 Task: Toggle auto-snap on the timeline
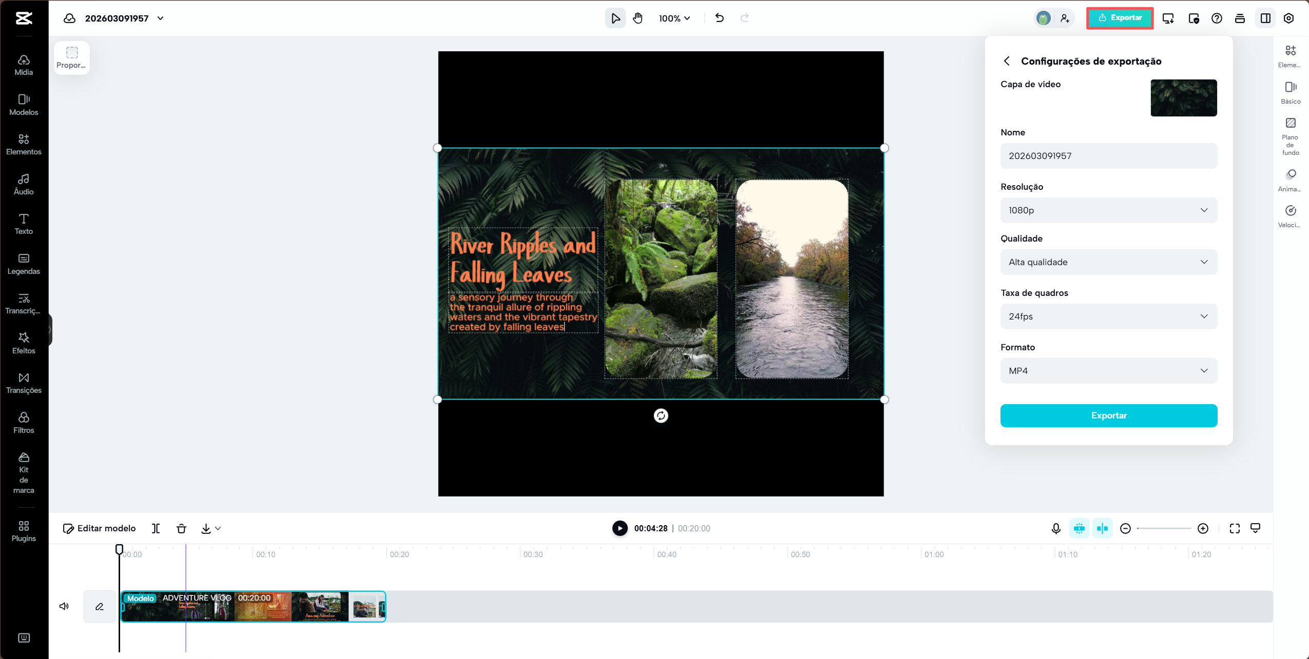click(x=1102, y=528)
